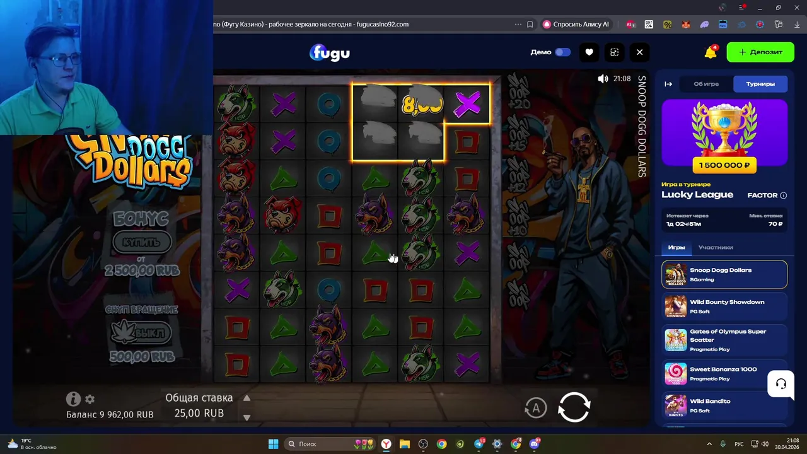Switch to the Турниры tab

point(760,84)
